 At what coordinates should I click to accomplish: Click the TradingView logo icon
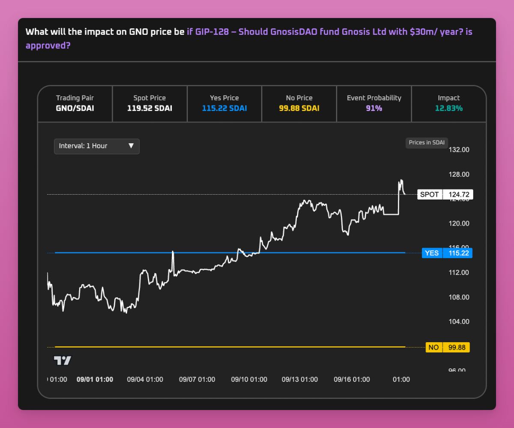click(x=63, y=360)
